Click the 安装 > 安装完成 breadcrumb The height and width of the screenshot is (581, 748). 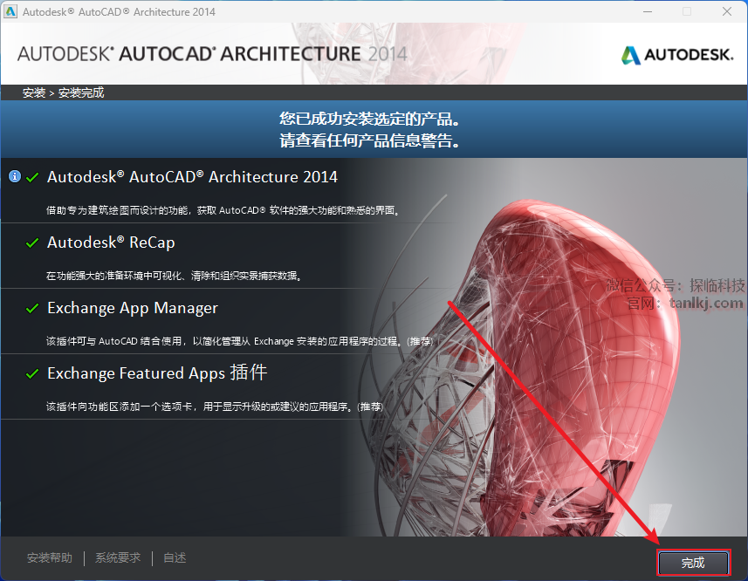tap(63, 92)
